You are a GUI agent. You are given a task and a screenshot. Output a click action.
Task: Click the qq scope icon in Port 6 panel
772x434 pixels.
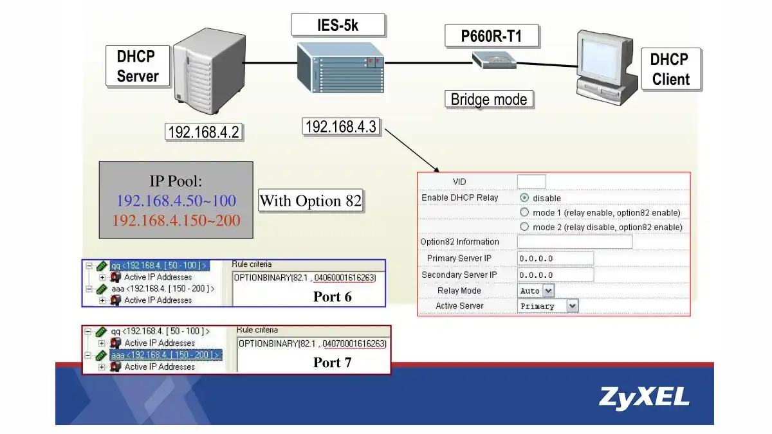click(x=102, y=266)
